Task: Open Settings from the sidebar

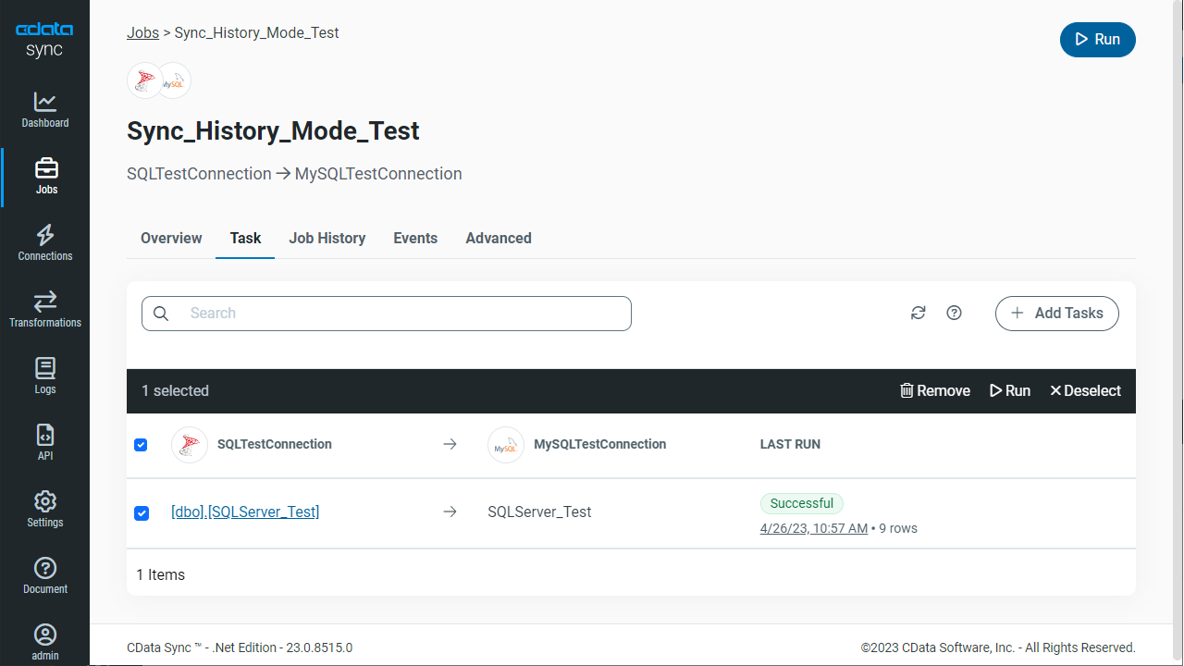Action: (44, 509)
